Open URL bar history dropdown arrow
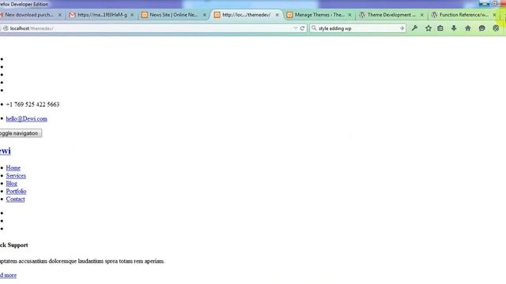This screenshot has width=506, height=284. click(295, 28)
